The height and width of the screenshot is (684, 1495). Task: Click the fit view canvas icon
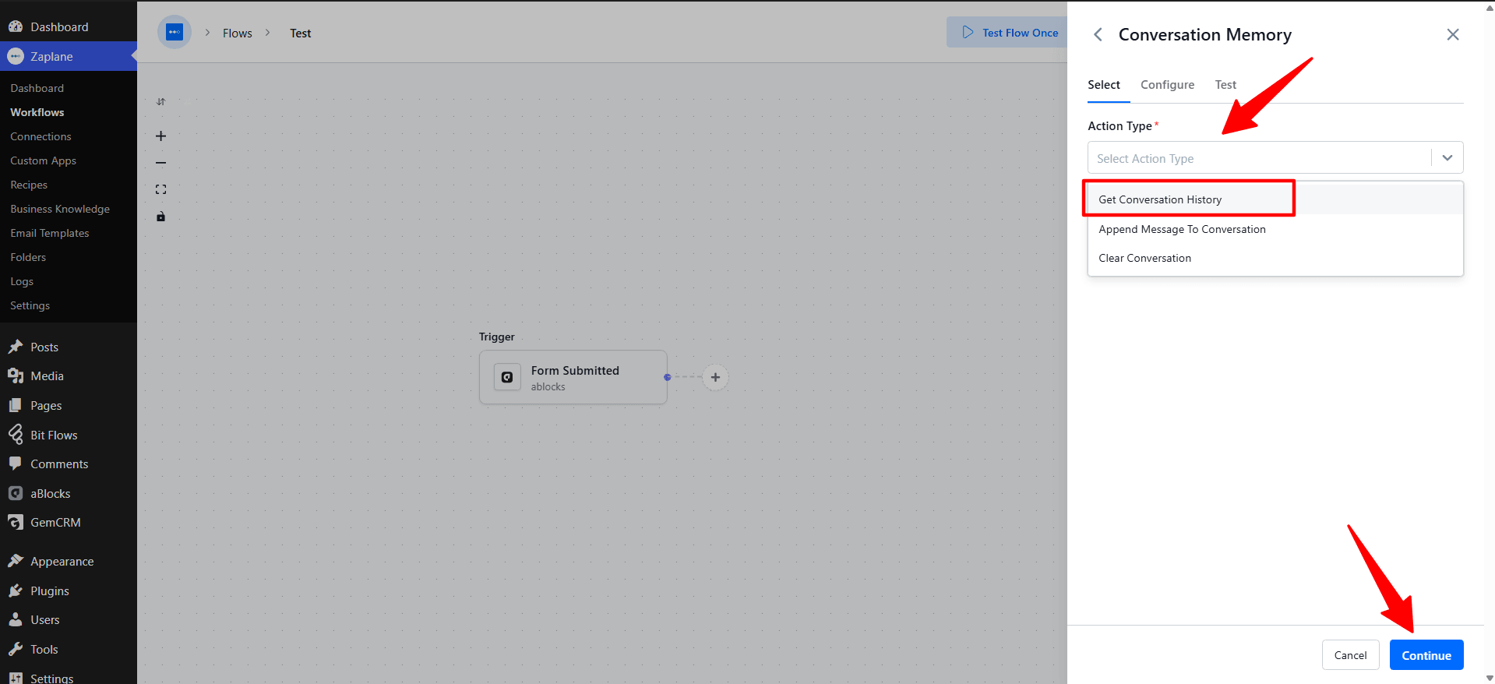[x=160, y=189]
